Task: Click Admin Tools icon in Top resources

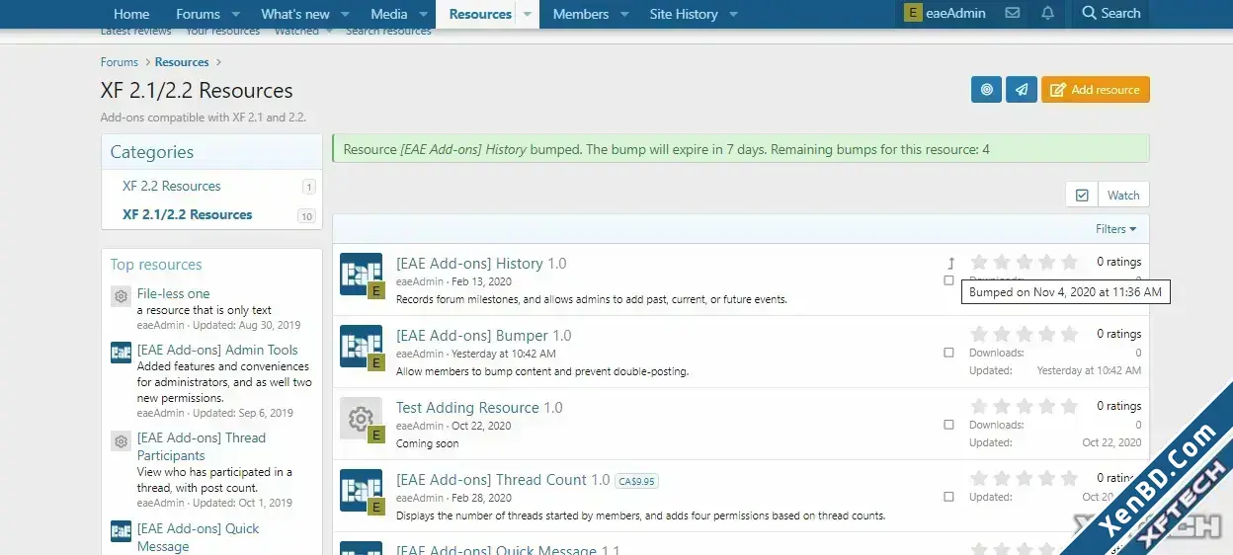Action: point(121,353)
